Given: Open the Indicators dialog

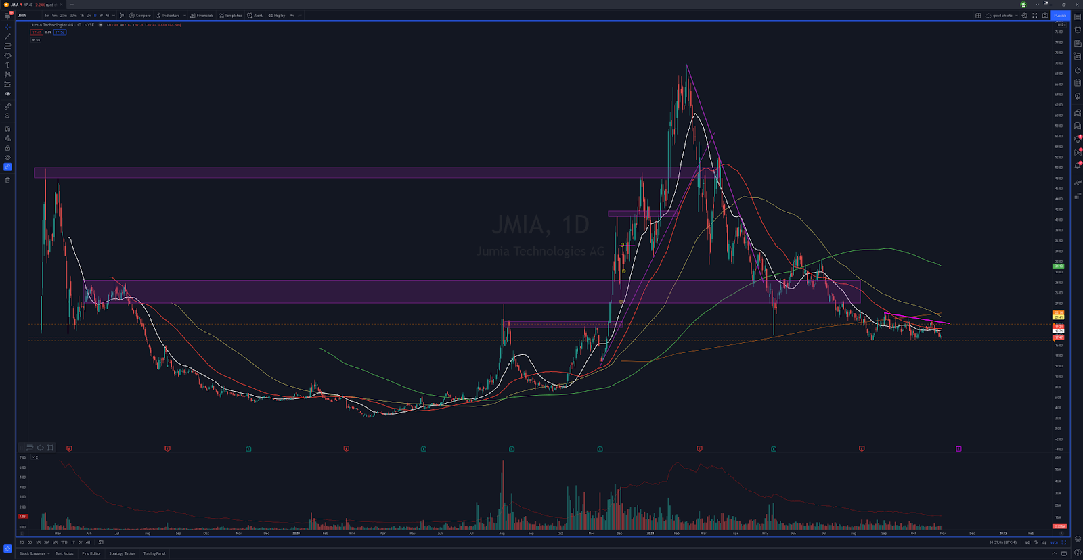Looking at the screenshot, I should (x=169, y=15).
